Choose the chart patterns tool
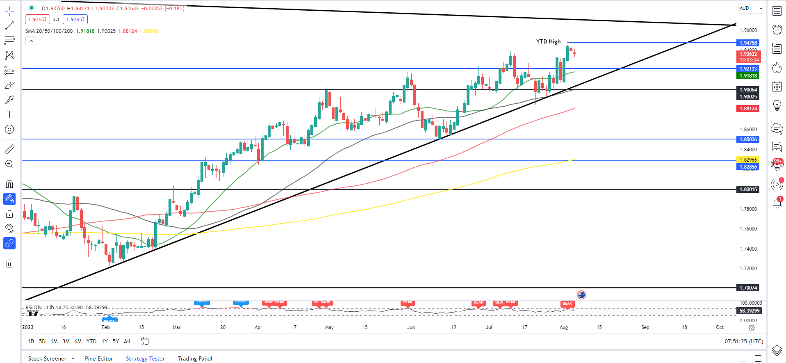The image size is (786, 363). (9, 55)
